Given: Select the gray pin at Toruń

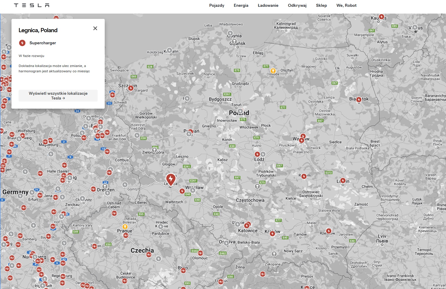Looking at the screenshot, I should 241,111.
